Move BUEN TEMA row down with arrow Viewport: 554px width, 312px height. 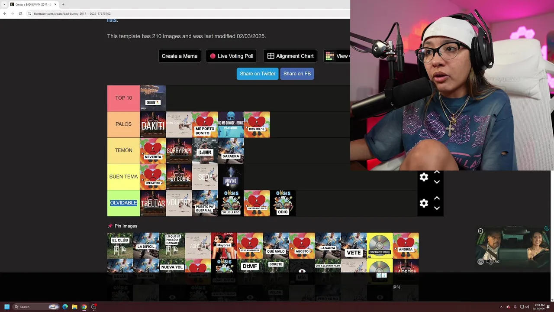pyautogui.click(x=437, y=182)
